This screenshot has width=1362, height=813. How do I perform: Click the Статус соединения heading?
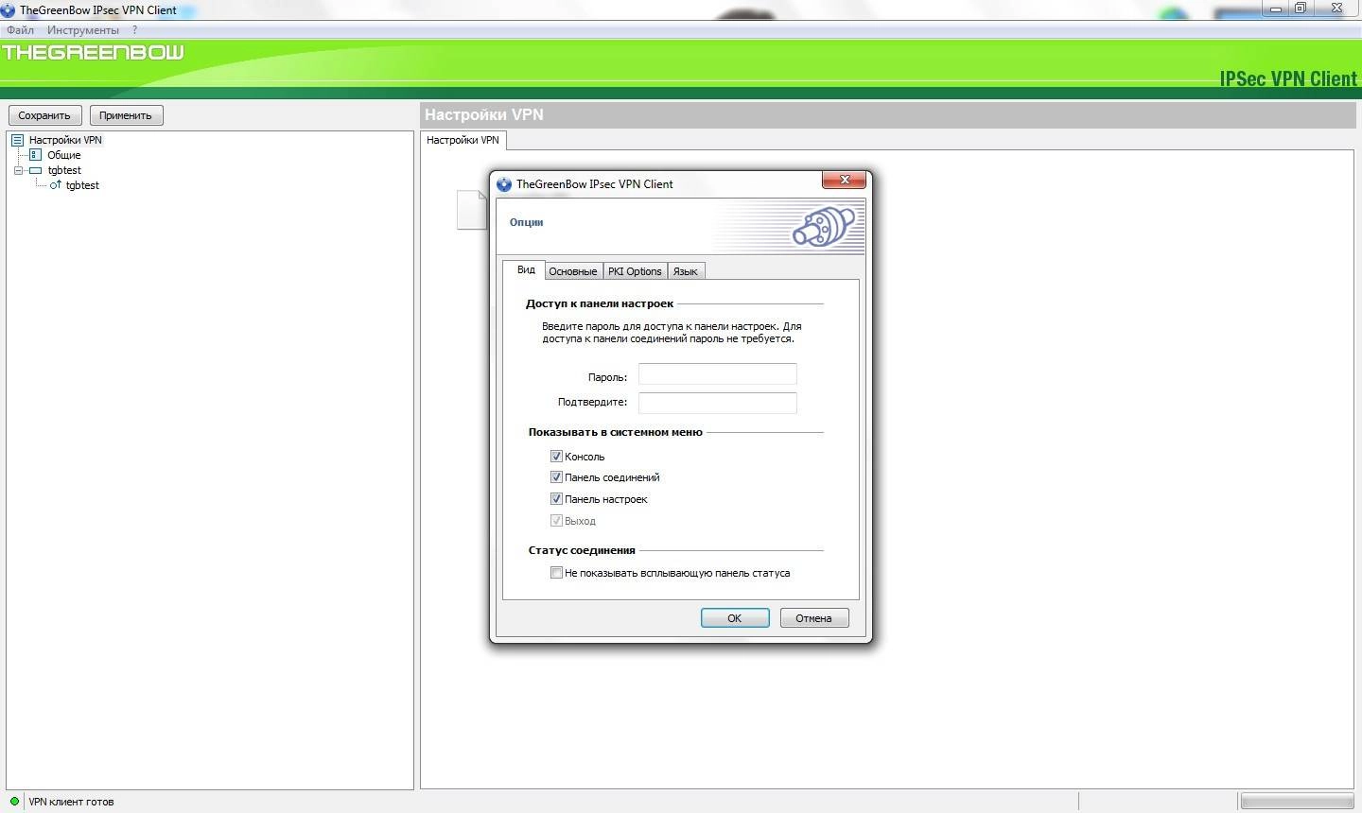point(582,550)
